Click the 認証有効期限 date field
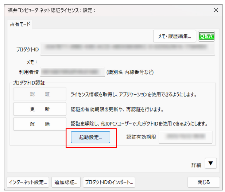The height and width of the screenshot is (192, 225). click(186, 137)
